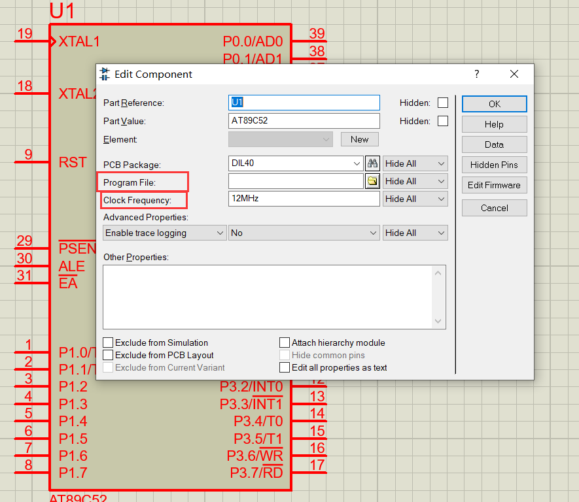Image resolution: width=579 pixels, height=502 pixels.
Task: Click the P3.5/T1 pin label
Action: point(258,439)
